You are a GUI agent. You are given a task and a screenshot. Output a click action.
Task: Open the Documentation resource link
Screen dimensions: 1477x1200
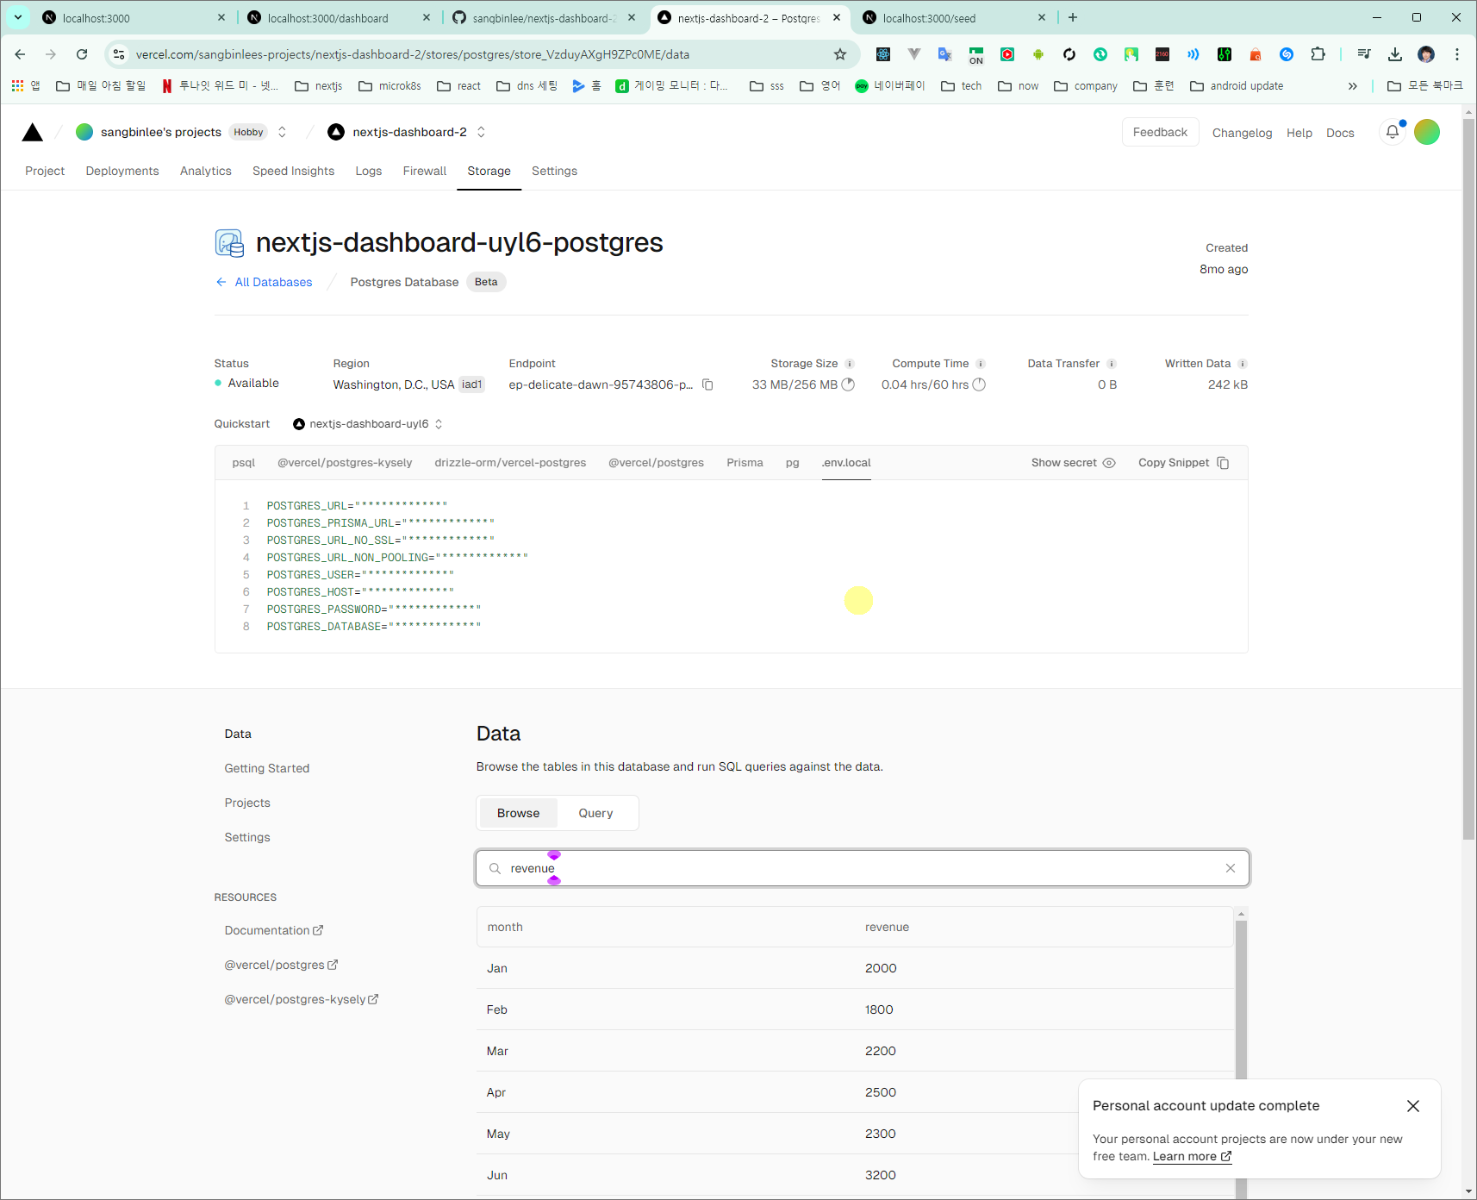[273, 930]
